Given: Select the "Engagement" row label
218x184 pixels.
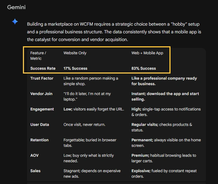Looking at the screenshot, I should 42,109.
